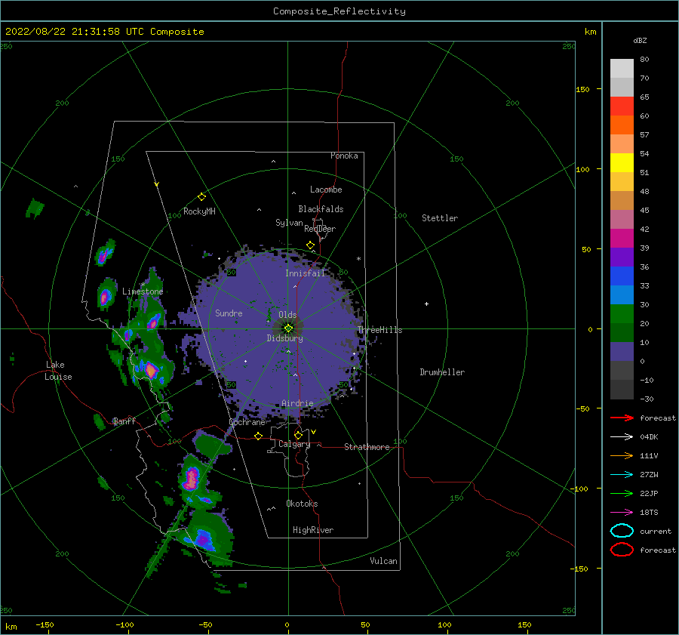Viewport: 679px width, 635px height.
Task: Click the Innisfail city label
Action: pos(305,273)
